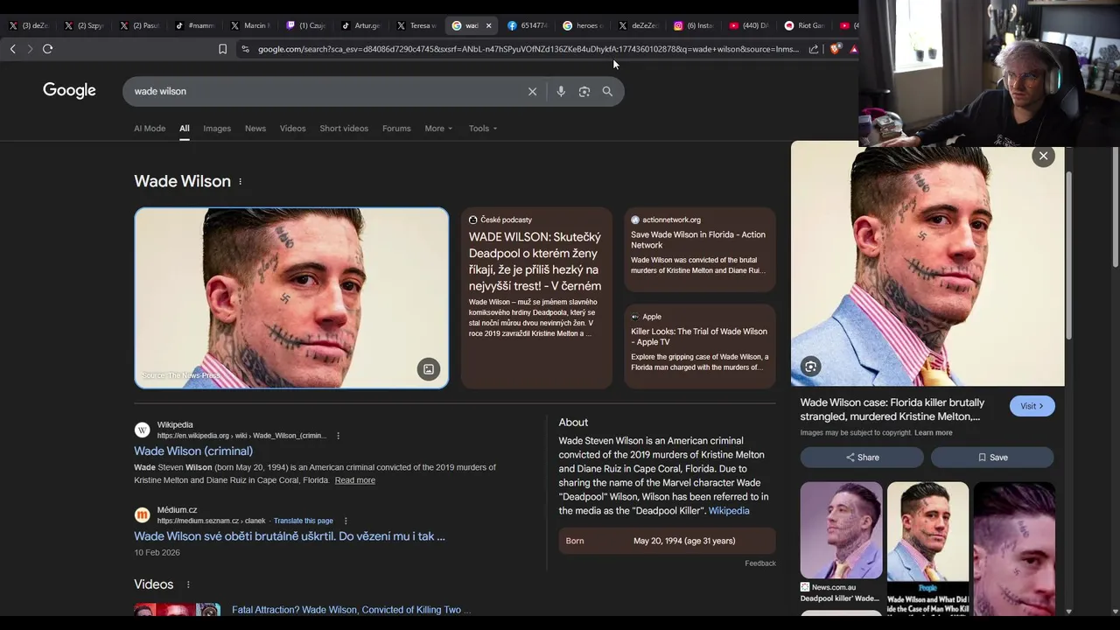Screen dimensions: 1120x630
Task: Click Read more in the Wikipedia snippet
Action: coord(354,480)
